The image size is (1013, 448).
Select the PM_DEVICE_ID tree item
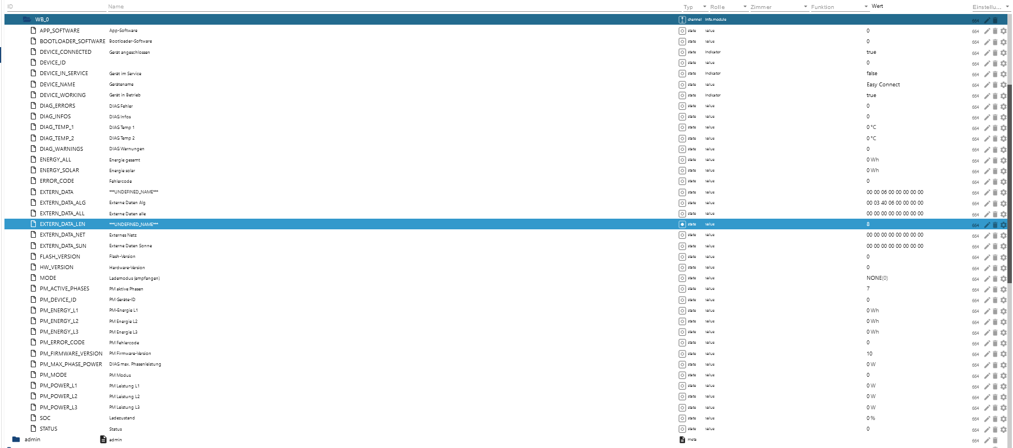click(x=58, y=300)
